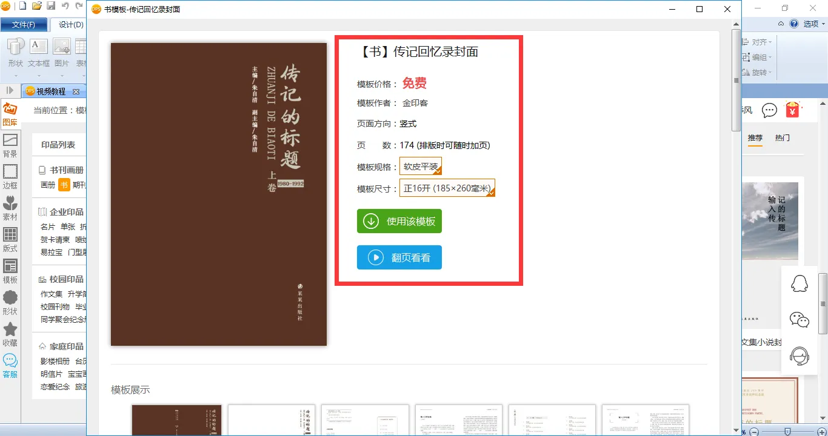Click the 【书】传记回忆录封面 title text
Image resolution: width=828 pixels, height=436 pixels.
click(418, 52)
